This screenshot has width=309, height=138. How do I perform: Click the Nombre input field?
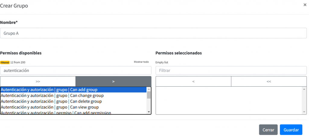click(153, 33)
